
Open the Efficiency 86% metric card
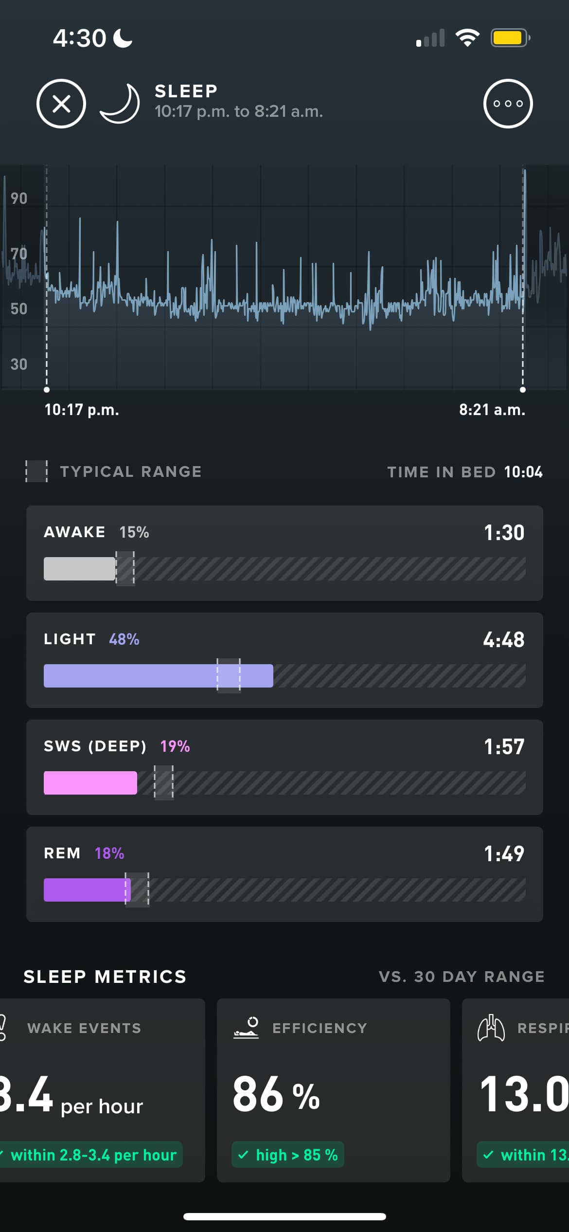click(x=334, y=1090)
